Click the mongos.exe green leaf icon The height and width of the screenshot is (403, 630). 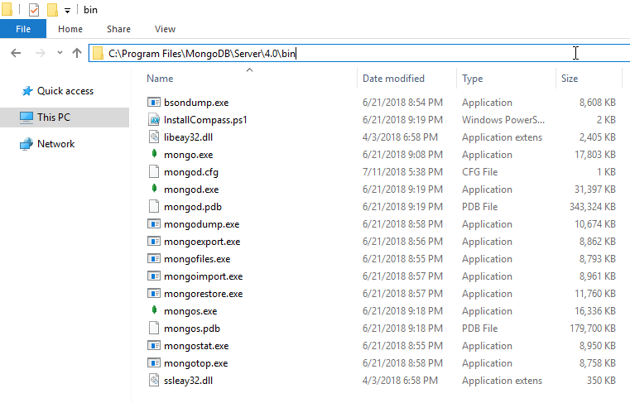(x=154, y=309)
